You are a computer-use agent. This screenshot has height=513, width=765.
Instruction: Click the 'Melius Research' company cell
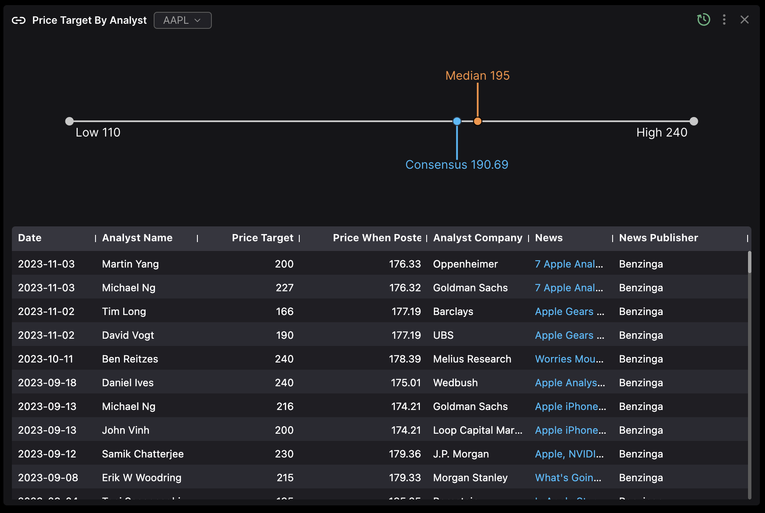[472, 359]
